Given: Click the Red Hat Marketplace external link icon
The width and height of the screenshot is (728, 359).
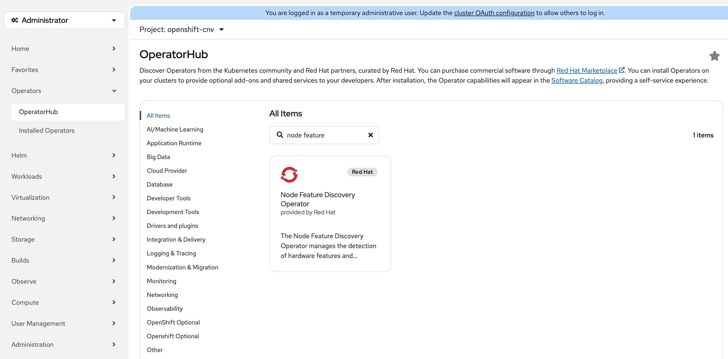Looking at the screenshot, I should coord(621,70).
